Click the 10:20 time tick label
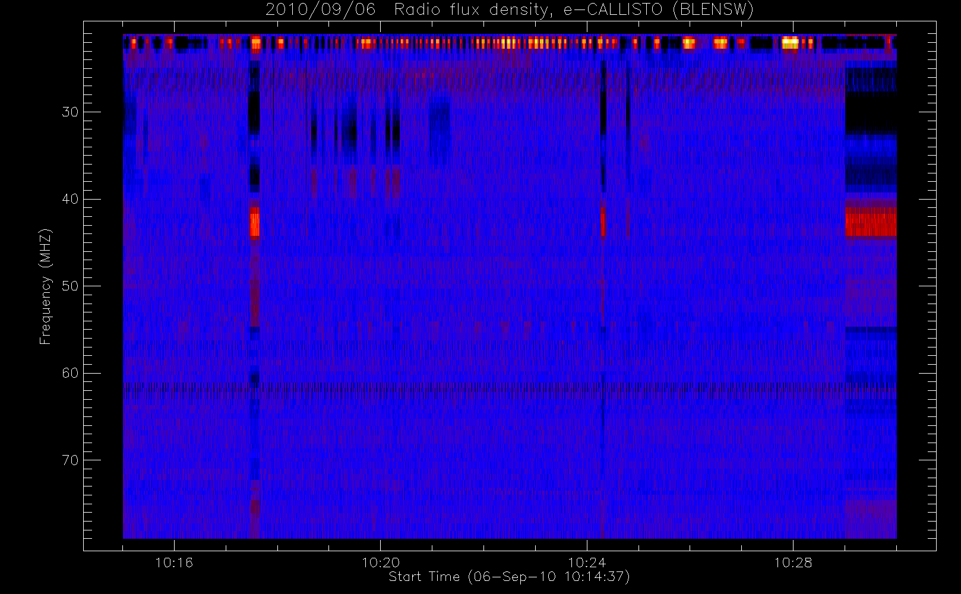 (381, 563)
